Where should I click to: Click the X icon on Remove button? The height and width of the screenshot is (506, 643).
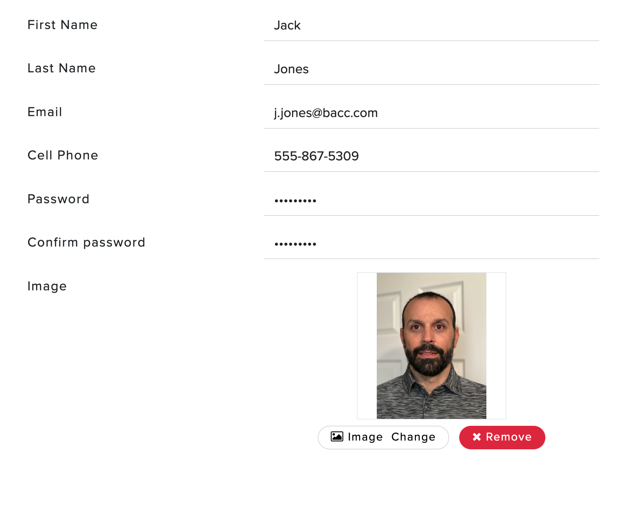point(477,437)
